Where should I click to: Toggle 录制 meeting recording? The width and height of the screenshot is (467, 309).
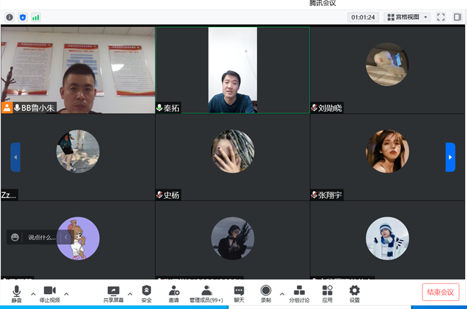[266, 292]
